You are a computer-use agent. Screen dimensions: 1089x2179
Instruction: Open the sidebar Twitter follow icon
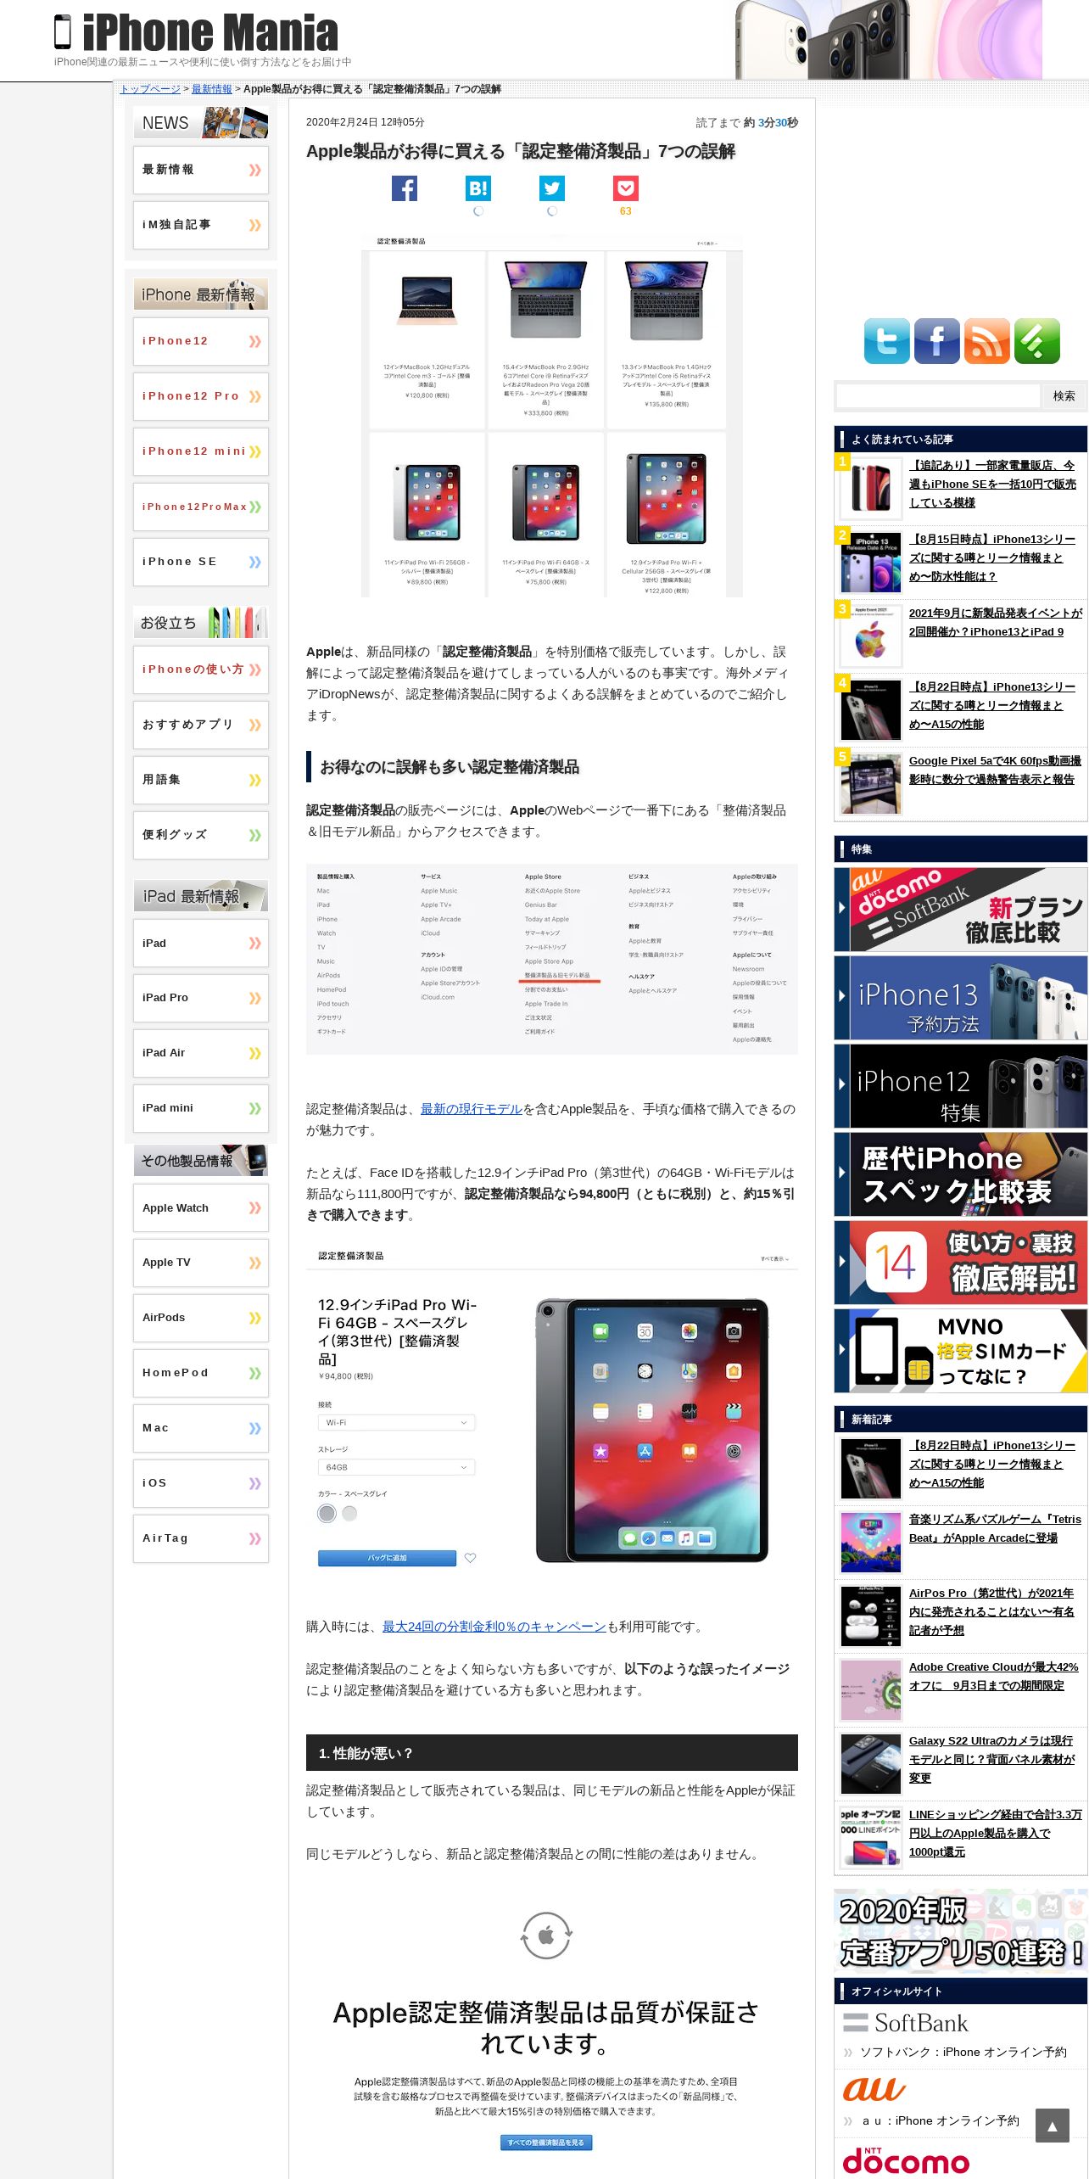886,341
